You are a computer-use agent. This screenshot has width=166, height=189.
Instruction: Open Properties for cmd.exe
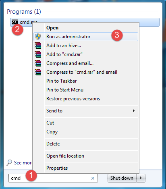[86, 168]
